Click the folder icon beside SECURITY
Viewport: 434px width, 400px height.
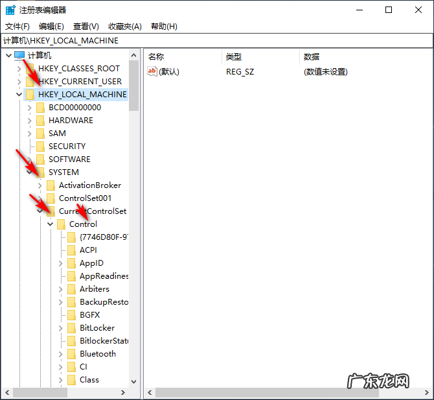point(40,147)
